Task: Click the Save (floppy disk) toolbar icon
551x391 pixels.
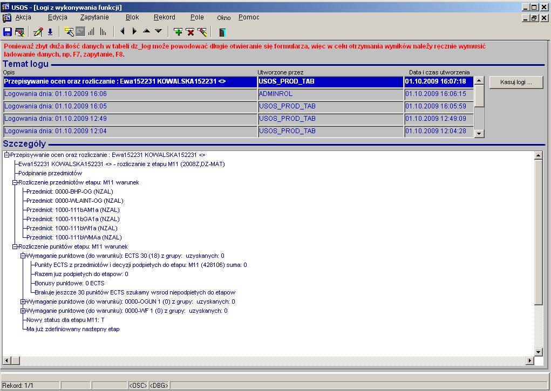Action: (8, 32)
